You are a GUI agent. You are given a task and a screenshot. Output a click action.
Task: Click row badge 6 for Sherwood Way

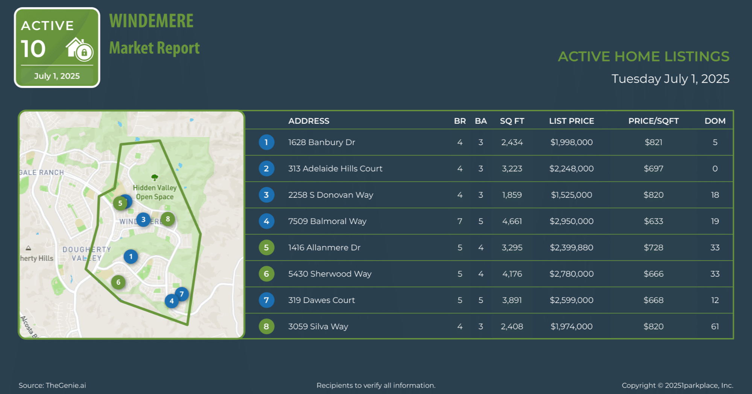pyautogui.click(x=266, y=274)
